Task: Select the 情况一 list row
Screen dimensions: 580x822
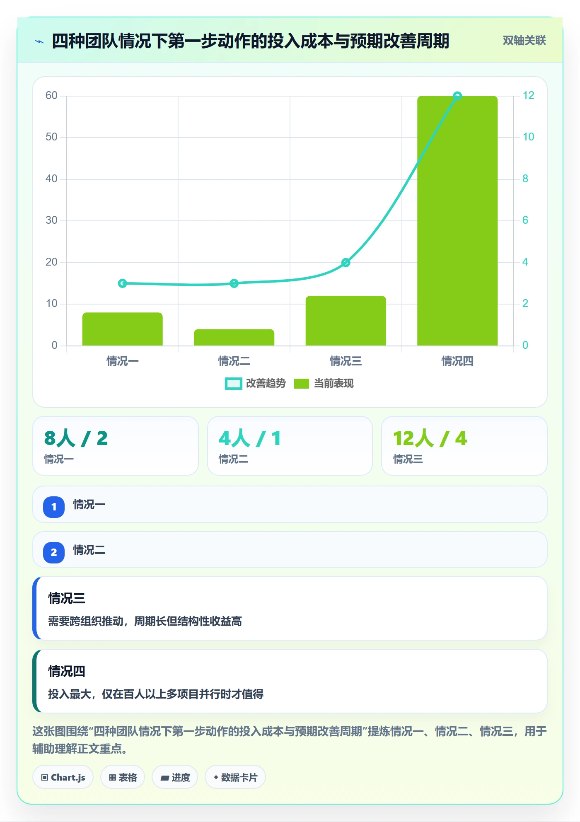Action: point(290,504)
